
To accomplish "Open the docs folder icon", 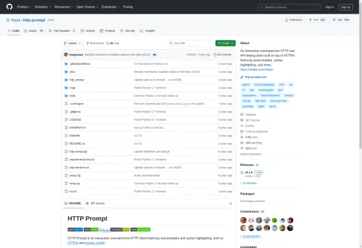I will pyautogui.click(x=66, y=72).
